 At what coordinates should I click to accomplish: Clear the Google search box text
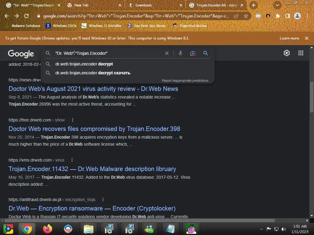coord(167,53)
